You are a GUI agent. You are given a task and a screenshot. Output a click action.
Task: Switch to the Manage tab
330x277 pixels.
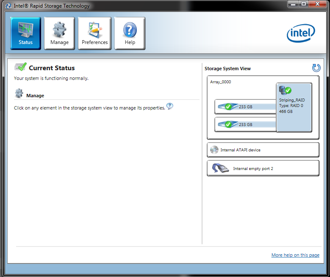click(x=59, y=33)
